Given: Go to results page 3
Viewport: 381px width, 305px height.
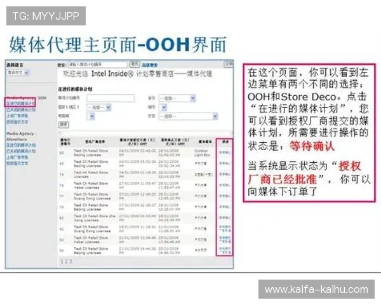Looking at the screenshot, I should 70,261.
